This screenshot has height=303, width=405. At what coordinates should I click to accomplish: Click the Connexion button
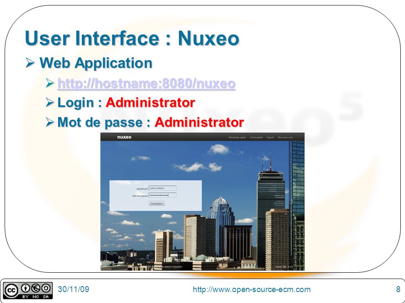[x=157, y=204]
